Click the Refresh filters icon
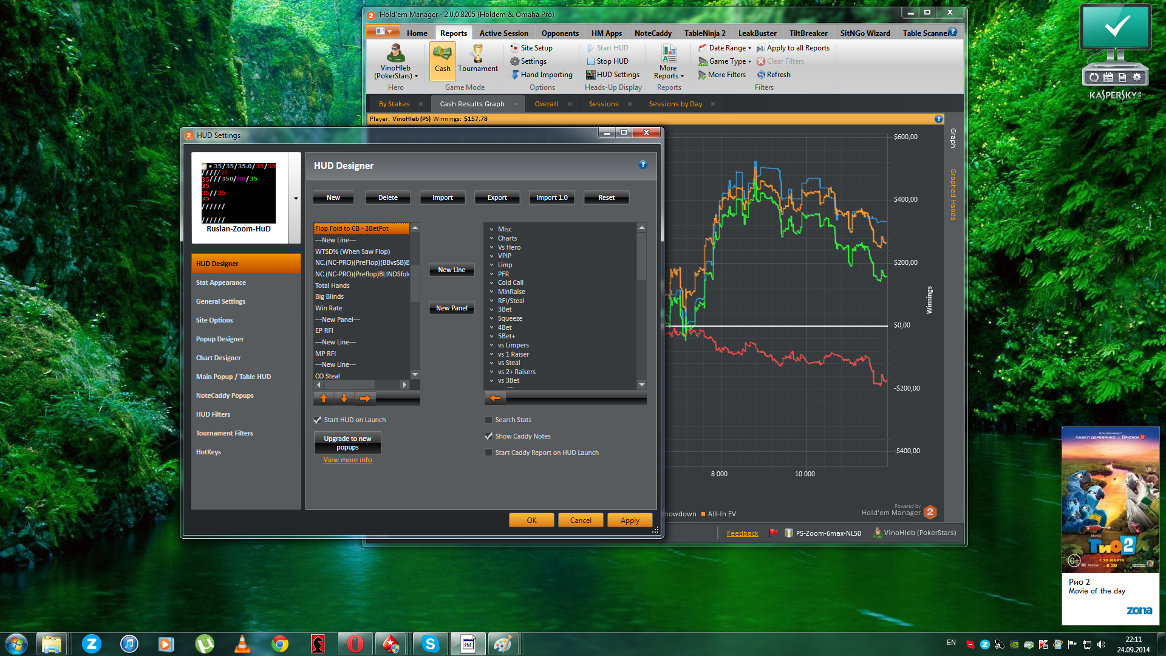Viewport: 1166px width, 656px height. coord(761,75)
